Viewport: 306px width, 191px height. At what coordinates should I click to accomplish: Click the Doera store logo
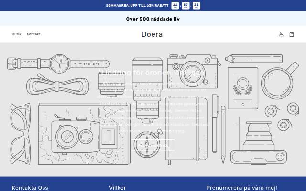(x=152, y=34)
